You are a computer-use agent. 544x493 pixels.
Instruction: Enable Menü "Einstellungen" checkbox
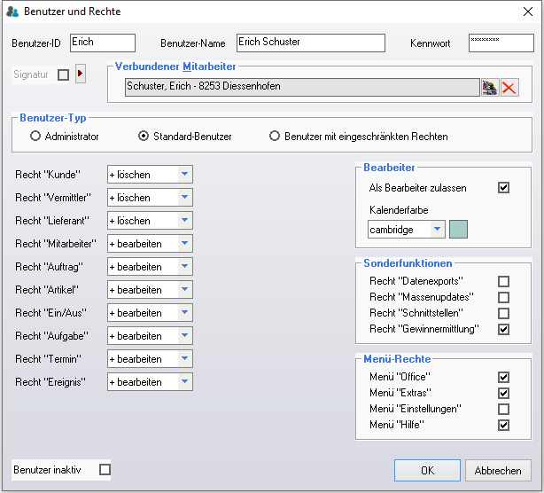tap(503, 410)
